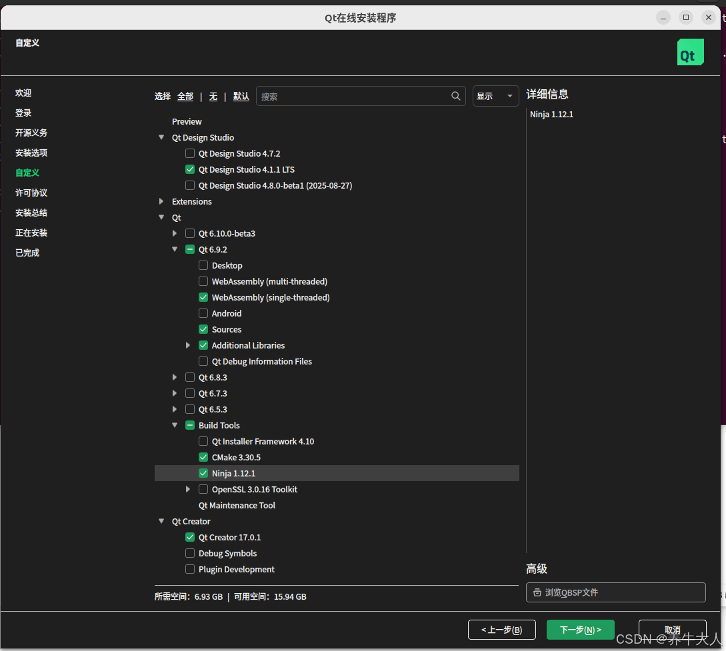This screenshot has width=726, height=651.
Task: Uncheck Qt Creator 17.0.1
Action: click(x=190, y=537)
